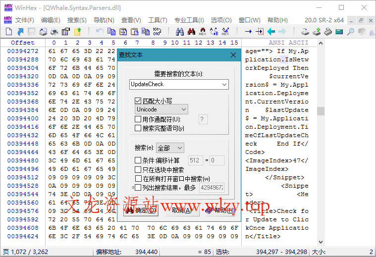Click the 确定(O) button

click(141, 210)
